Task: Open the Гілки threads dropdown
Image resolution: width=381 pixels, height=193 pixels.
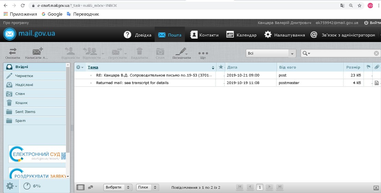Action: click(147, 187)
